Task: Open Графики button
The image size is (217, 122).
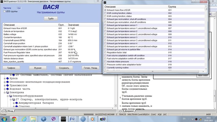Action: click(x=11, y=68)
